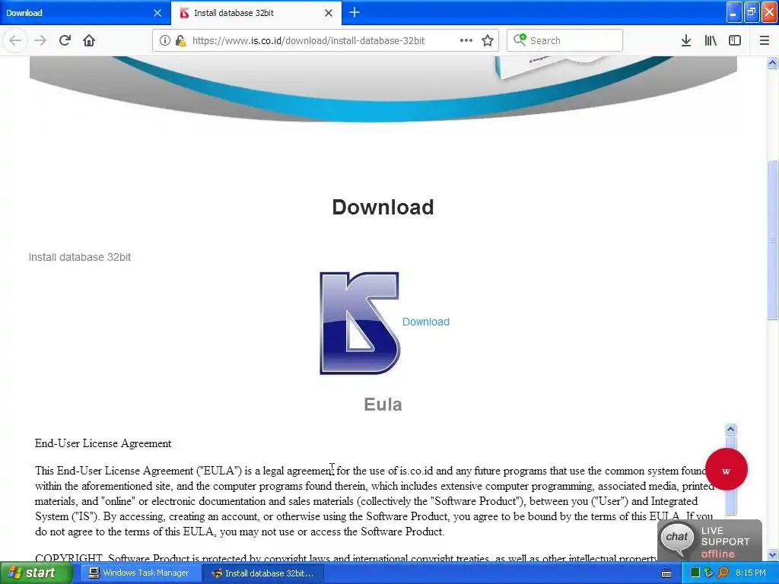Image resolution: width=779 pixels, height=584 pixels.
Task: Bookmark this page with the star
Action: 488,40
